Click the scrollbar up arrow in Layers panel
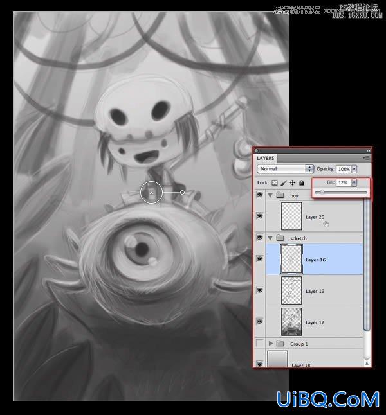The height and width of the screenshot is (415, 386). tap(367, 364)
